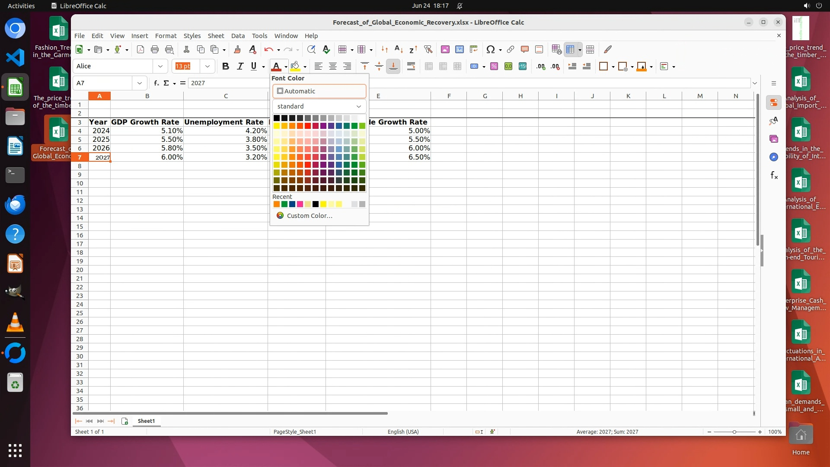Pick the black swatch in Recent colors
Viewport: 830px width, 467px height.
[x=316, y=204]
